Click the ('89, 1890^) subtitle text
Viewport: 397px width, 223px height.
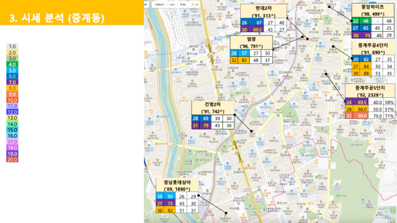coord(177,189)
